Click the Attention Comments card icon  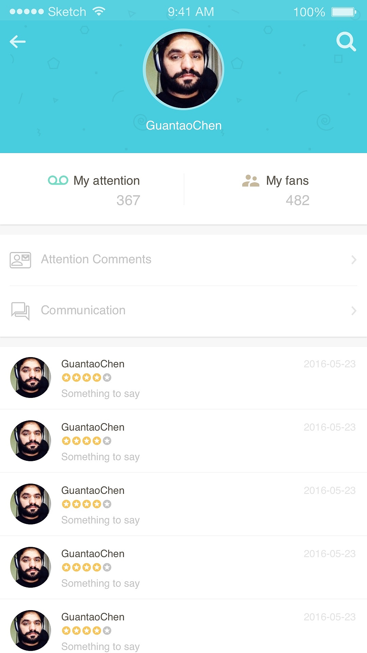coord(20,260)
